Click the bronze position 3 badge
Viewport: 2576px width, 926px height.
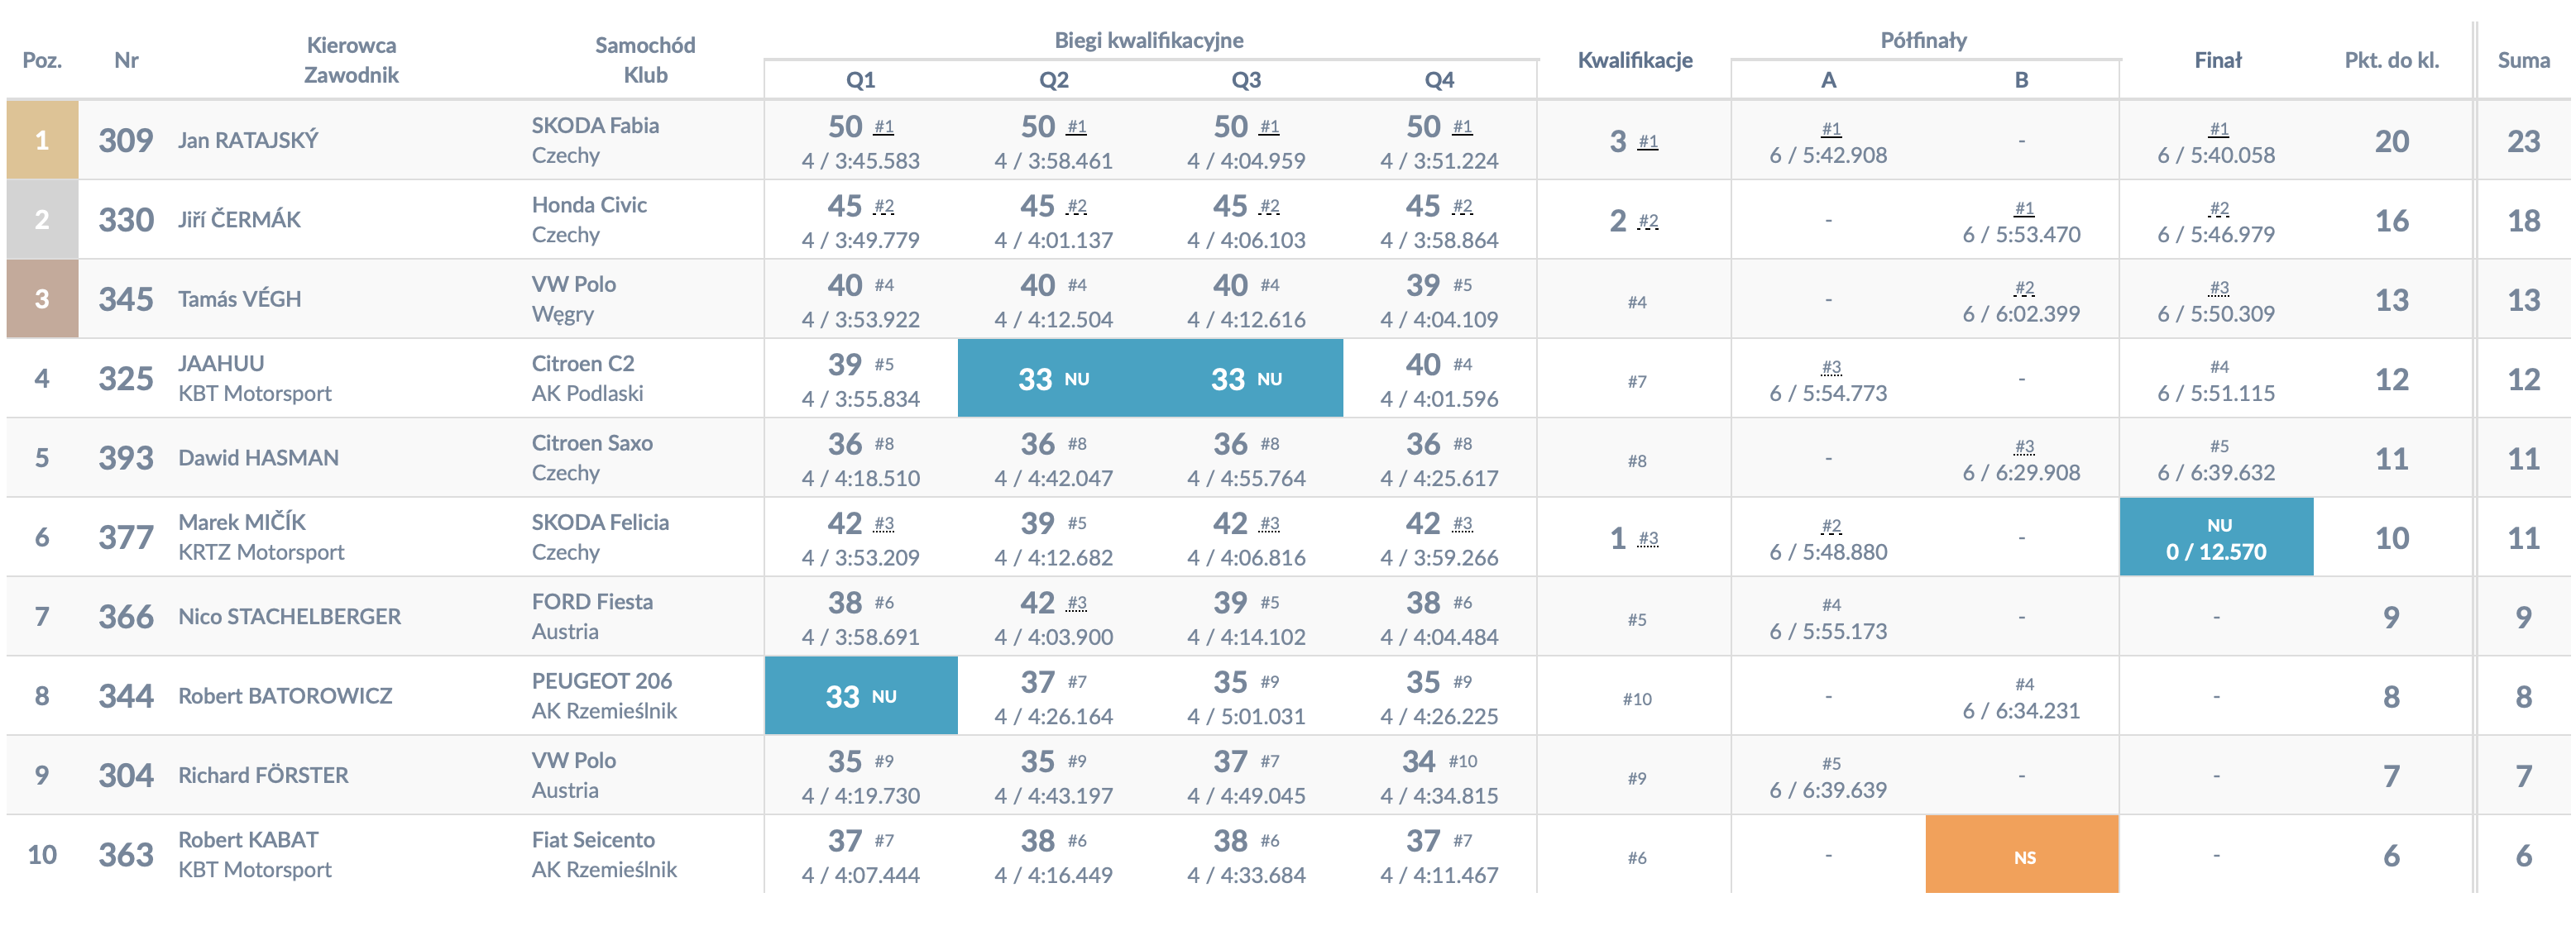[x=42, y=299]
